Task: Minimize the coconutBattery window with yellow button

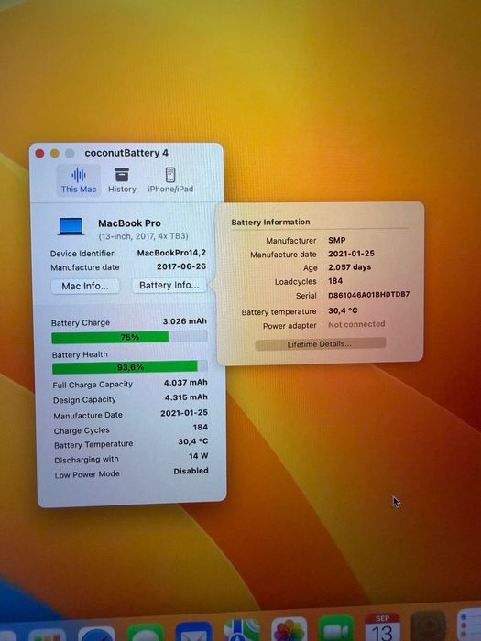Action: 55,153
